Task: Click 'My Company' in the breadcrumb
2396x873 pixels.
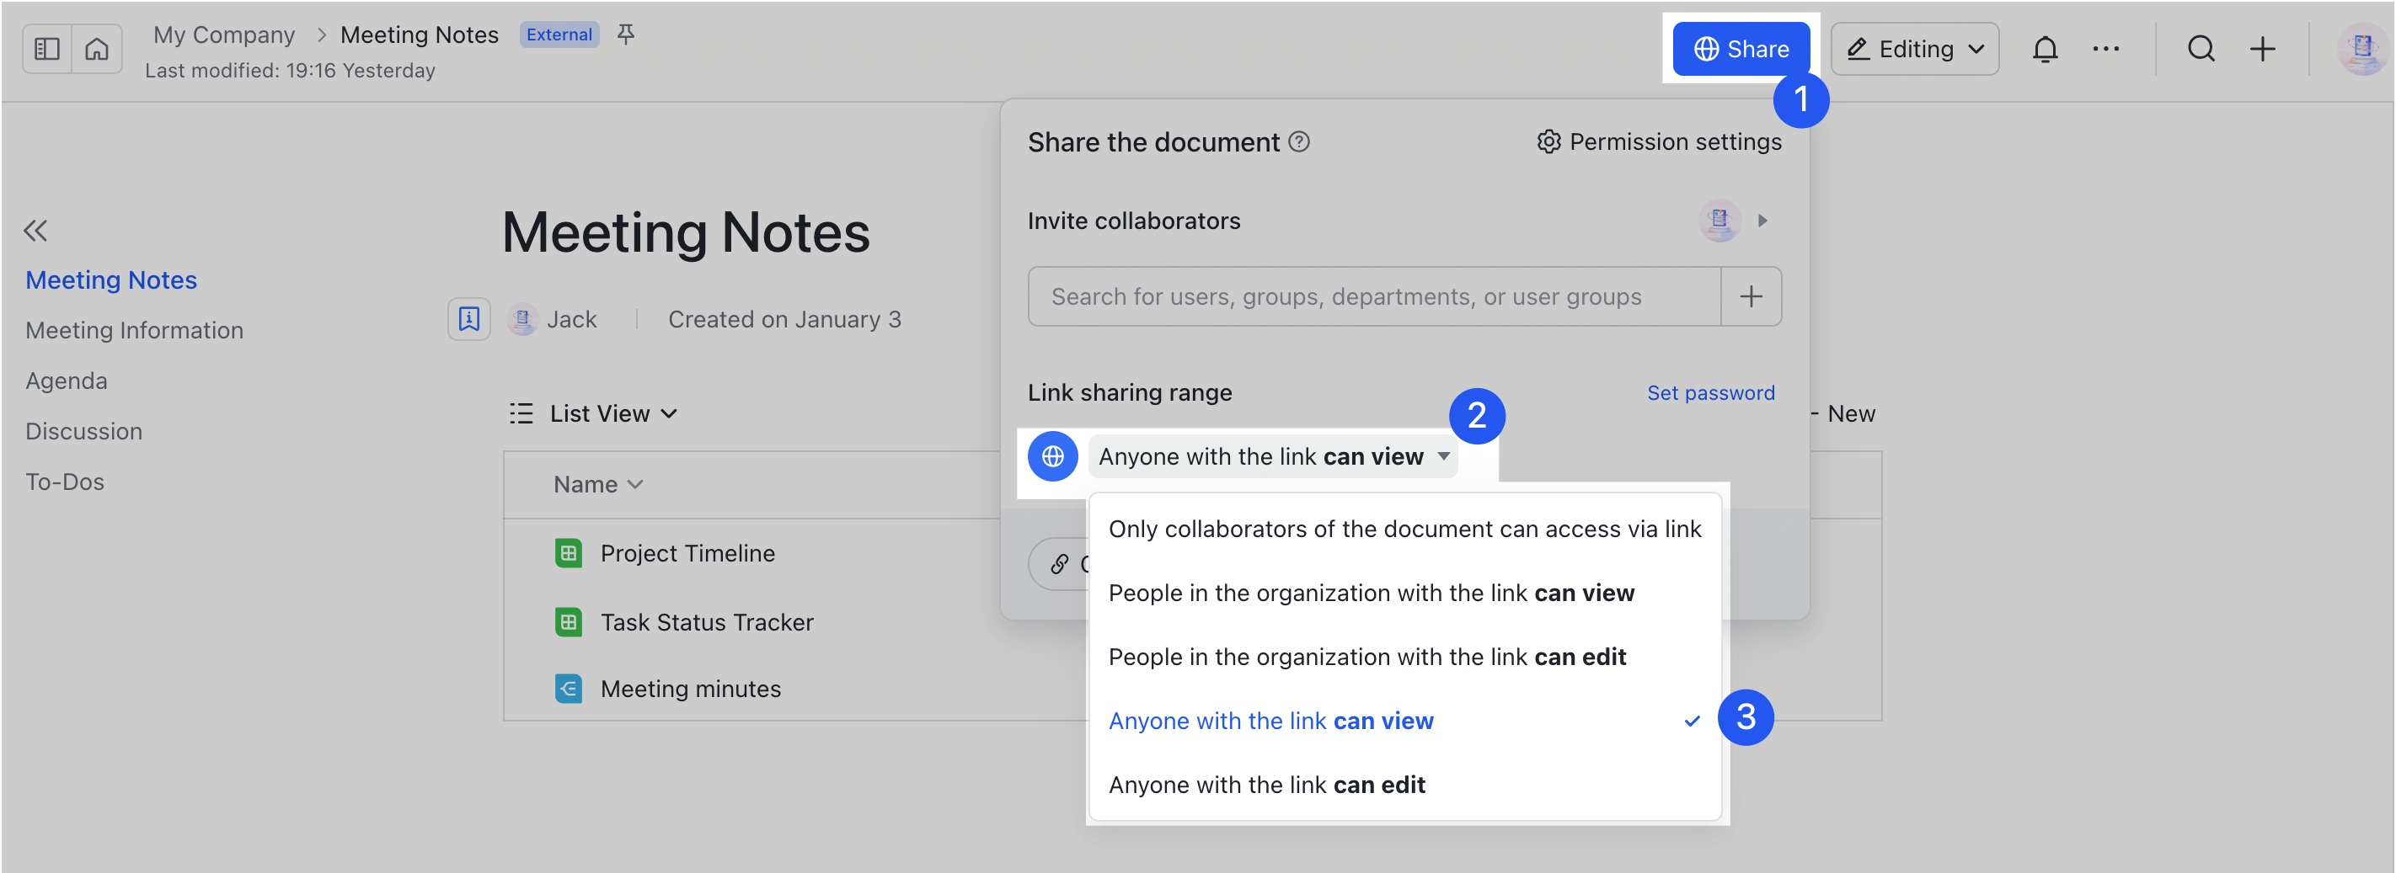Action: click(223, 34)
